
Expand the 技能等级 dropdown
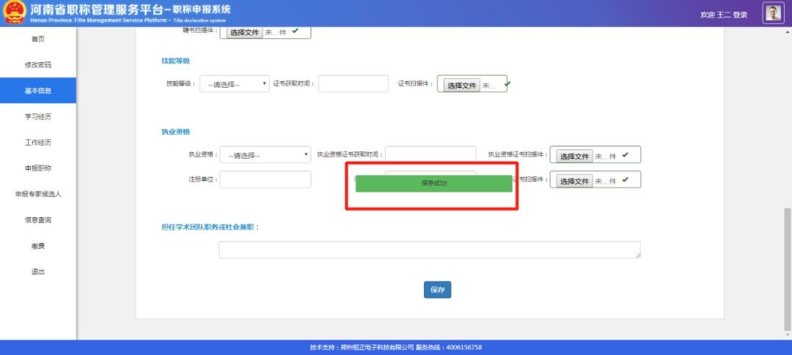pyautogui.click(x=235, y=83)
